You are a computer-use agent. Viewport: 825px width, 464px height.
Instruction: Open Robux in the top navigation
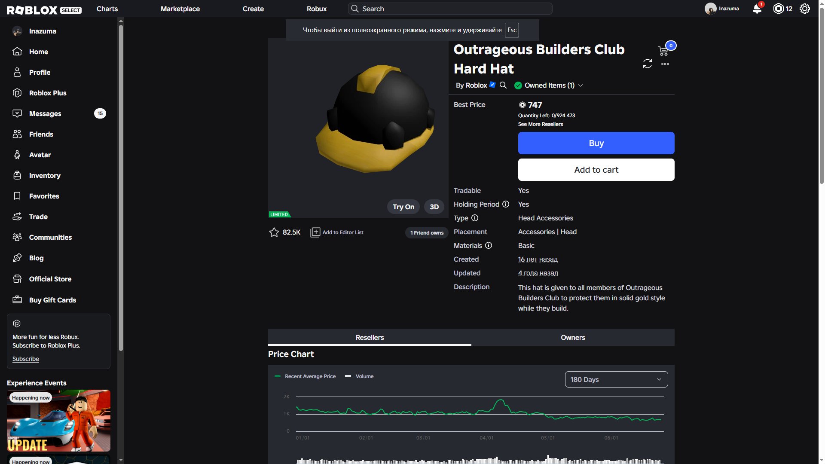[x=317, y=9]
